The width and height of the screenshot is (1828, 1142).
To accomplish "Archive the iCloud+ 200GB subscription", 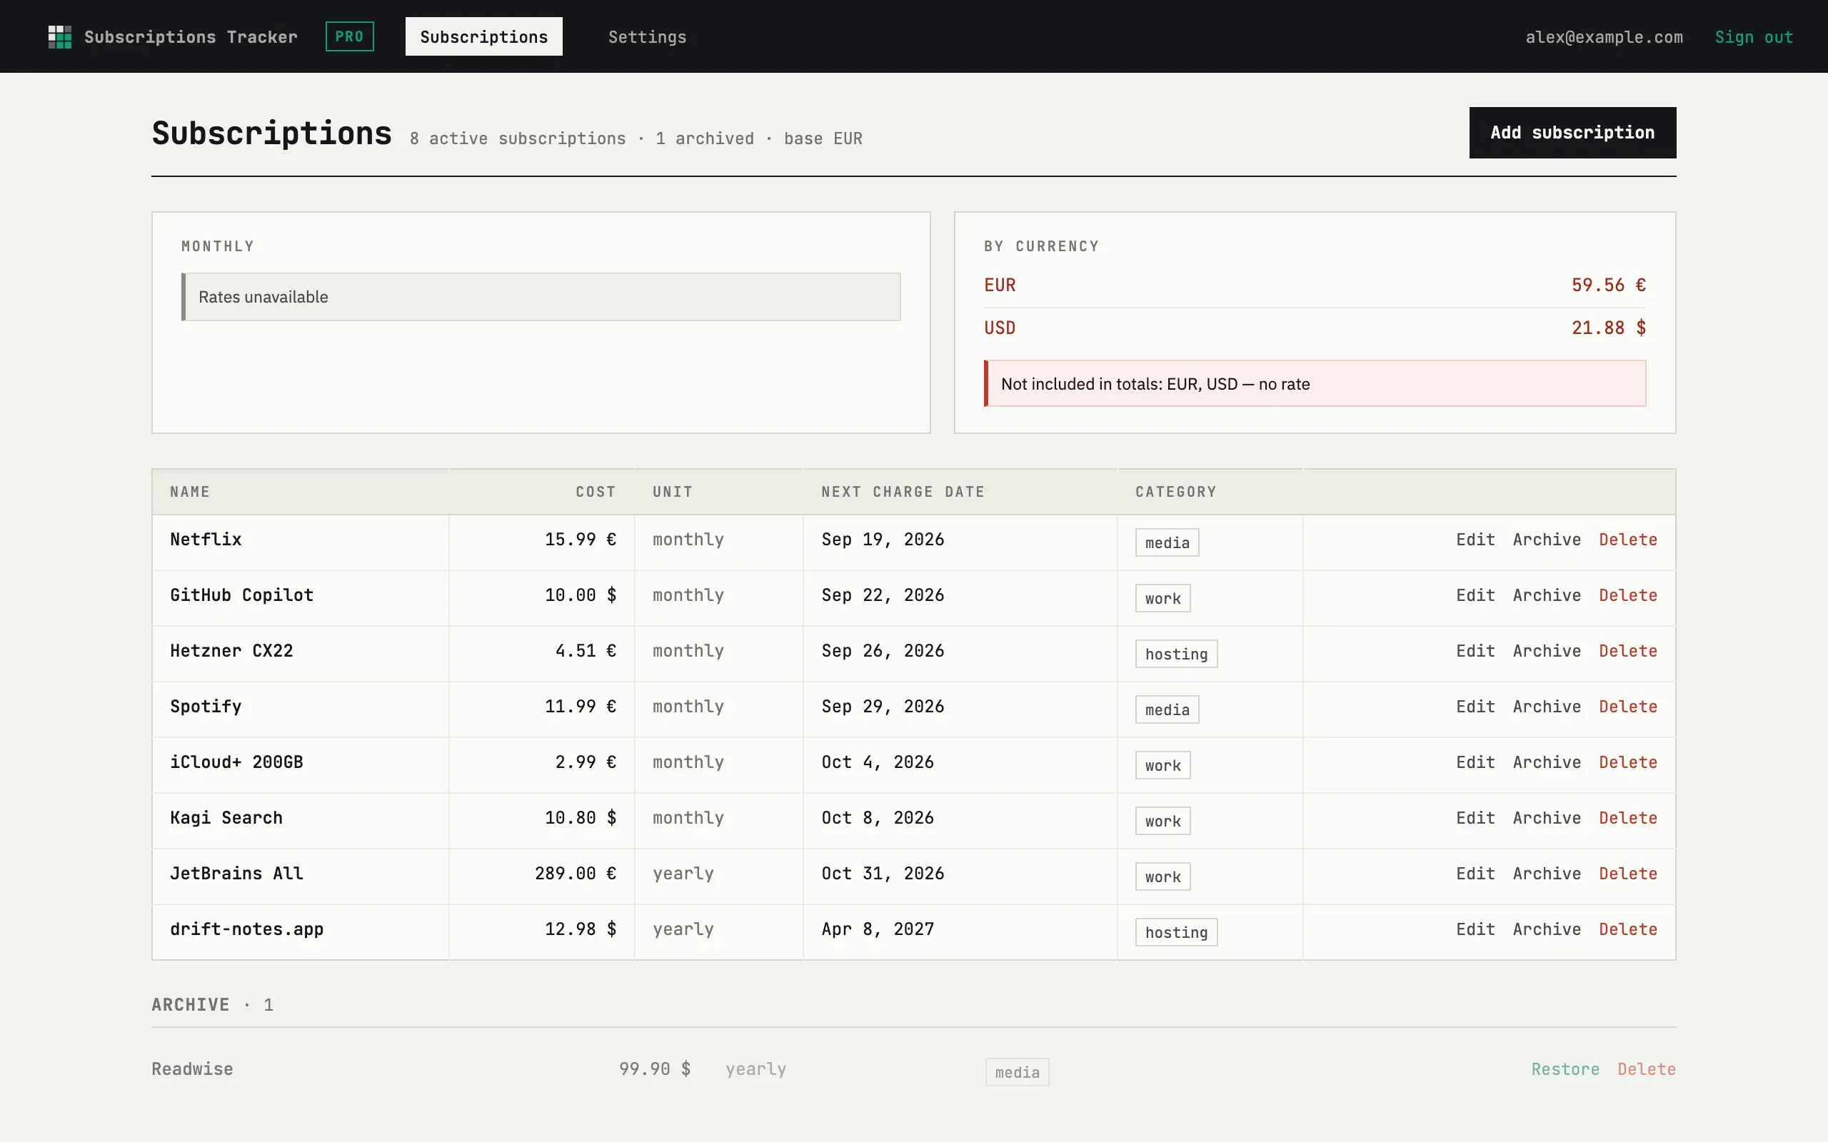I will point(1546,762).
